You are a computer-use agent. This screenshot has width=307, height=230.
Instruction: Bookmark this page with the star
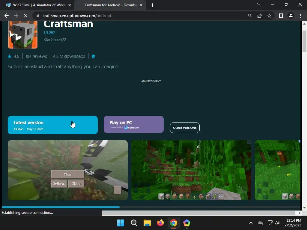[269, 16]
